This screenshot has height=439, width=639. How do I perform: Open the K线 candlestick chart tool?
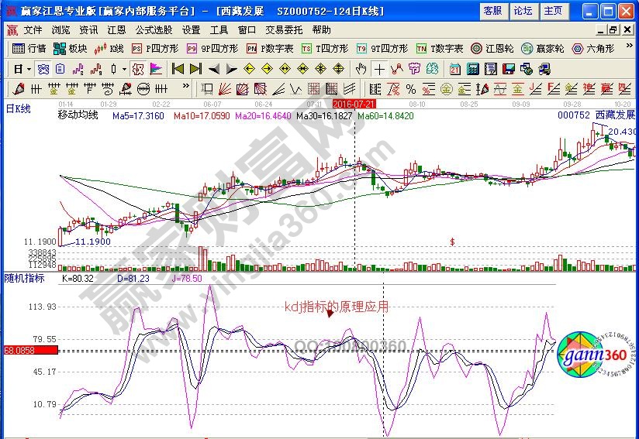109,48
